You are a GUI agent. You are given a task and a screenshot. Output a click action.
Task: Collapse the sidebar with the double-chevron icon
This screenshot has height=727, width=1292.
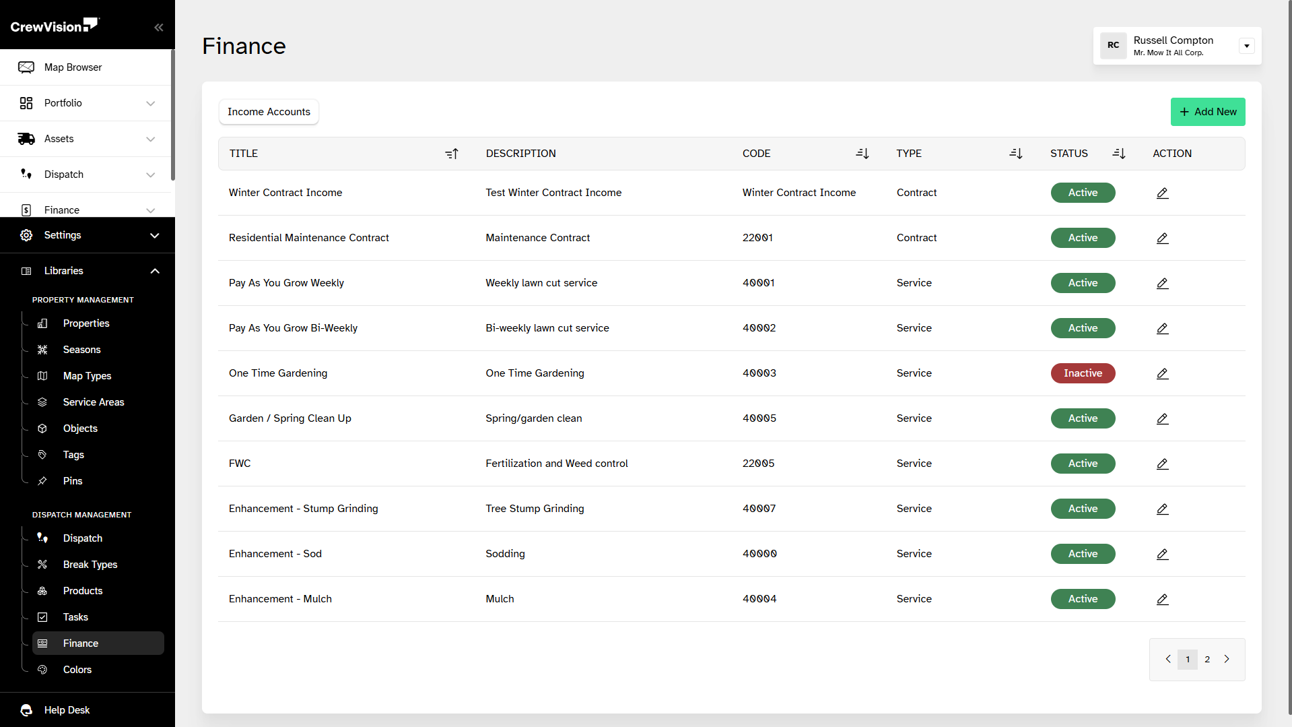(x=159, y=28)
